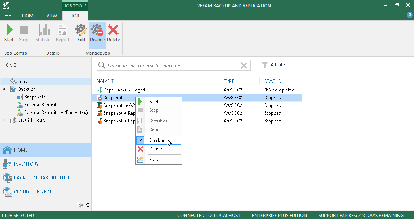This screenshot has height=219, width=414.
Task: Switch to the VIEW ribbon tab
Action: tap(52, 16)
